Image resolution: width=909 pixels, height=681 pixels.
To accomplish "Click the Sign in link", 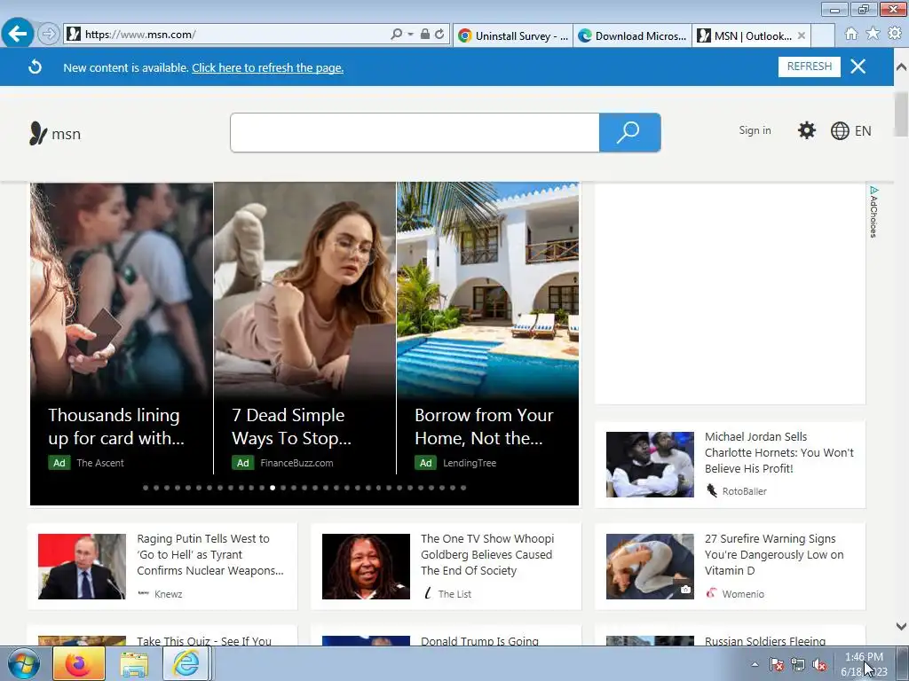I will [755, 130].
